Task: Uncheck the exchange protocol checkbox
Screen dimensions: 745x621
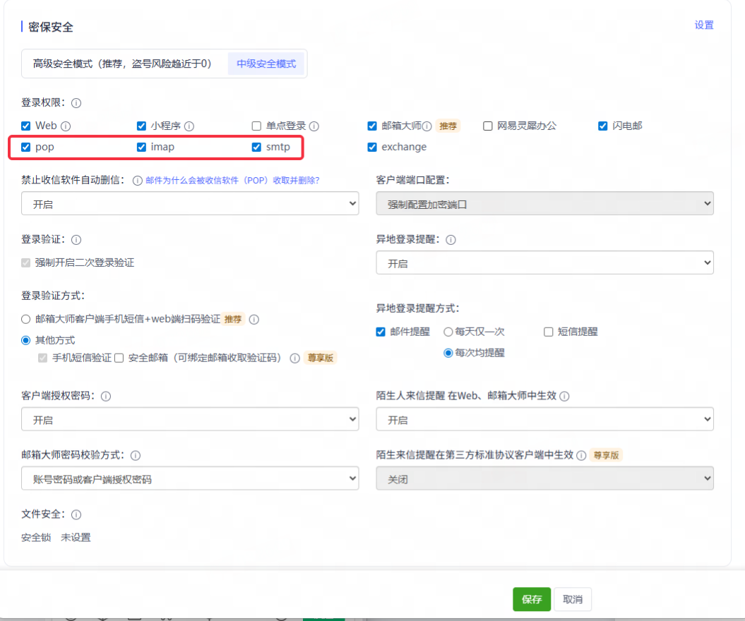Action: [x=372, y=147]
